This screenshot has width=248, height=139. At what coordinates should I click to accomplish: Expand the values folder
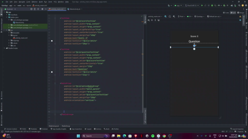9,43
